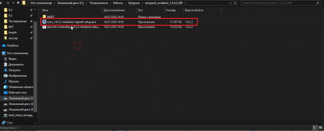Refresh the current folder
324x131 pixels.
pyautogui.click(x=235, y=3)
